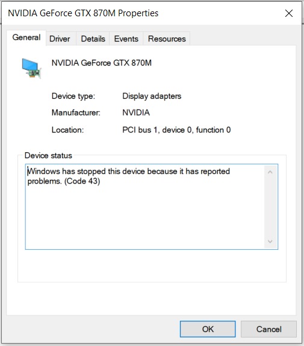The width and height of the screenshot is (304, 346).
Task: Click the dialog title bar text
Action: click(x=83, y=13)
